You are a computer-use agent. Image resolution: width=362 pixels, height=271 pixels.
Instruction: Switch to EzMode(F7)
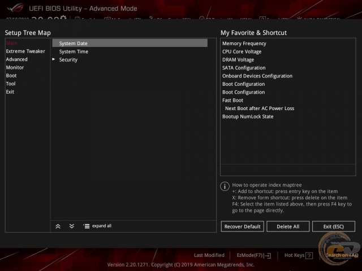click(x=250, y=255)
